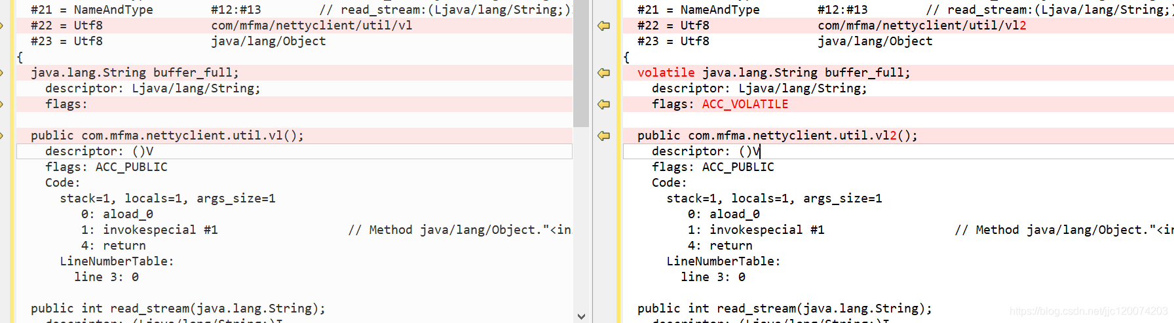Viewport: 1174px width, 323px height.
Task: Click 'java.lang.String buffer_full;' in left pane
Action: (x=135, y=73)
